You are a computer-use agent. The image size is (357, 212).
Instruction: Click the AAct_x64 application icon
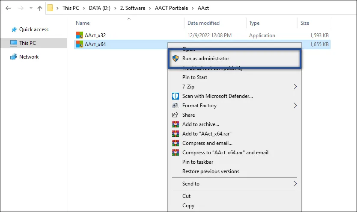click(79, 44)
